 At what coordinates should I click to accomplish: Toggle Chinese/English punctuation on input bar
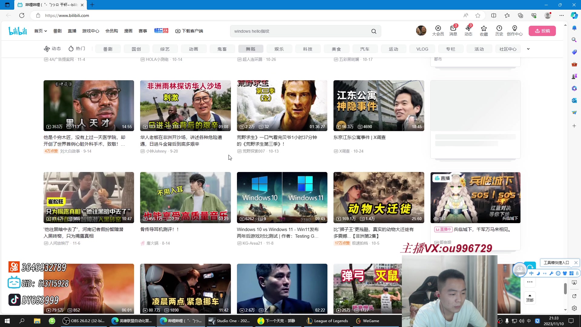click(545, 273)
